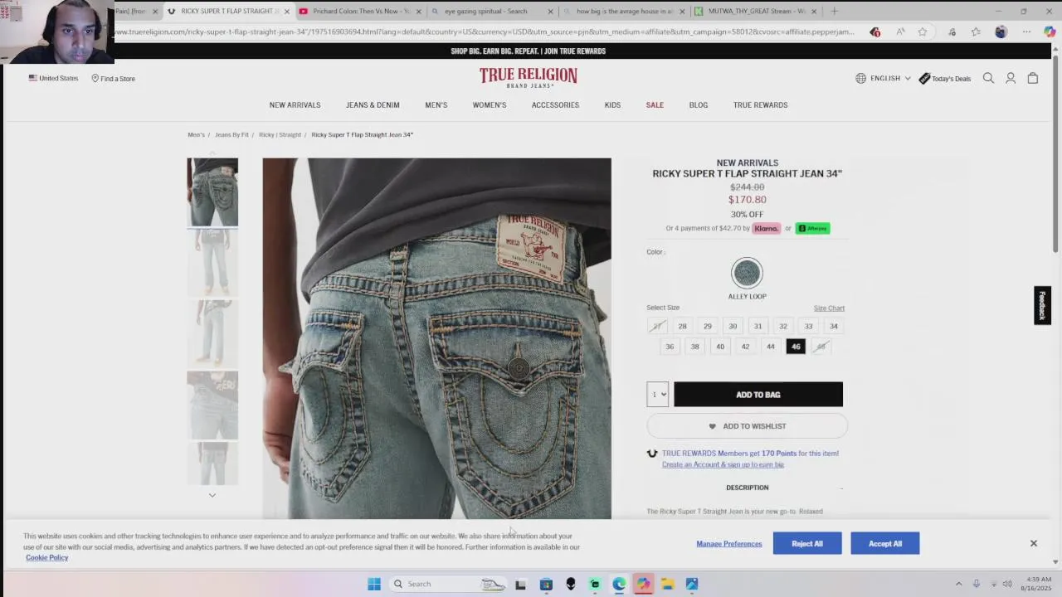Select size 44

point(771,347)
